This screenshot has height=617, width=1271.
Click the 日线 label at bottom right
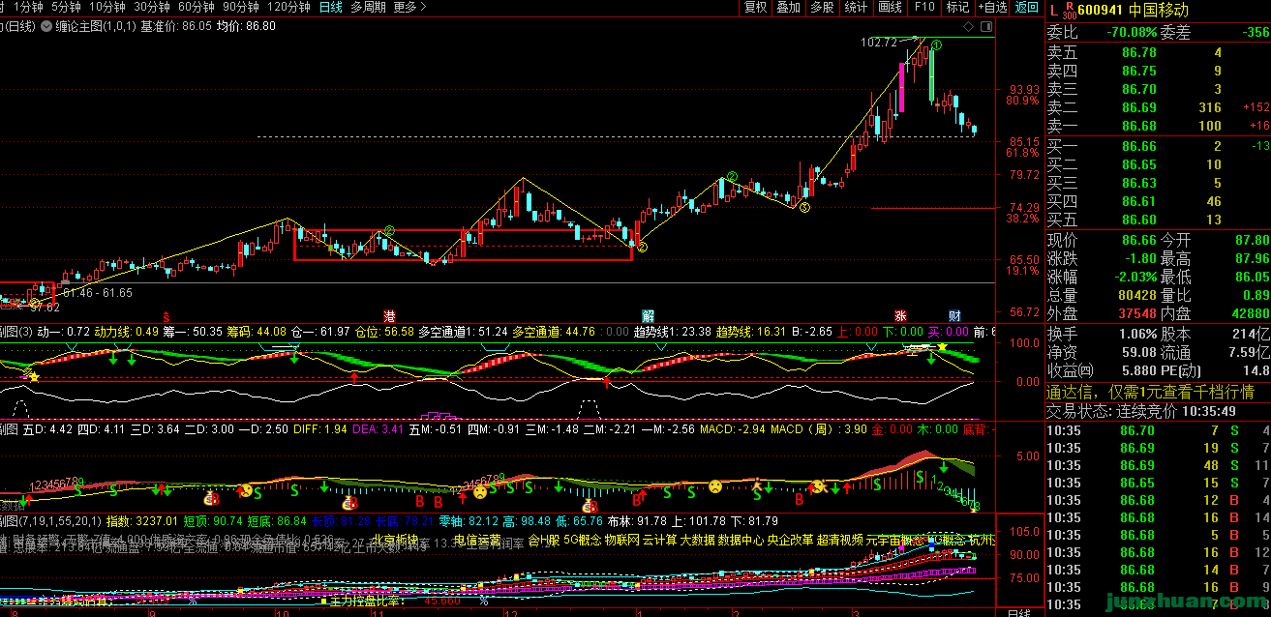click(1019, 612)
